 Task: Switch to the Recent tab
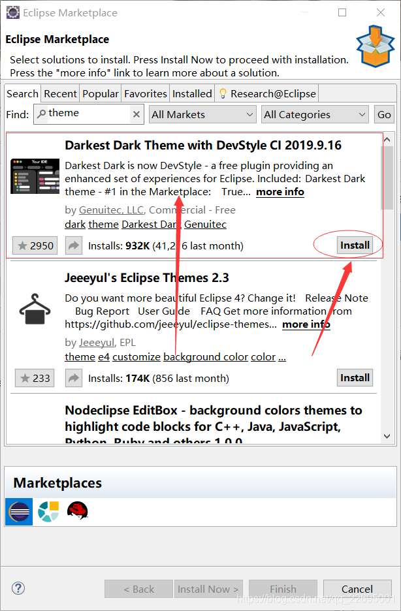click(60, 94)
